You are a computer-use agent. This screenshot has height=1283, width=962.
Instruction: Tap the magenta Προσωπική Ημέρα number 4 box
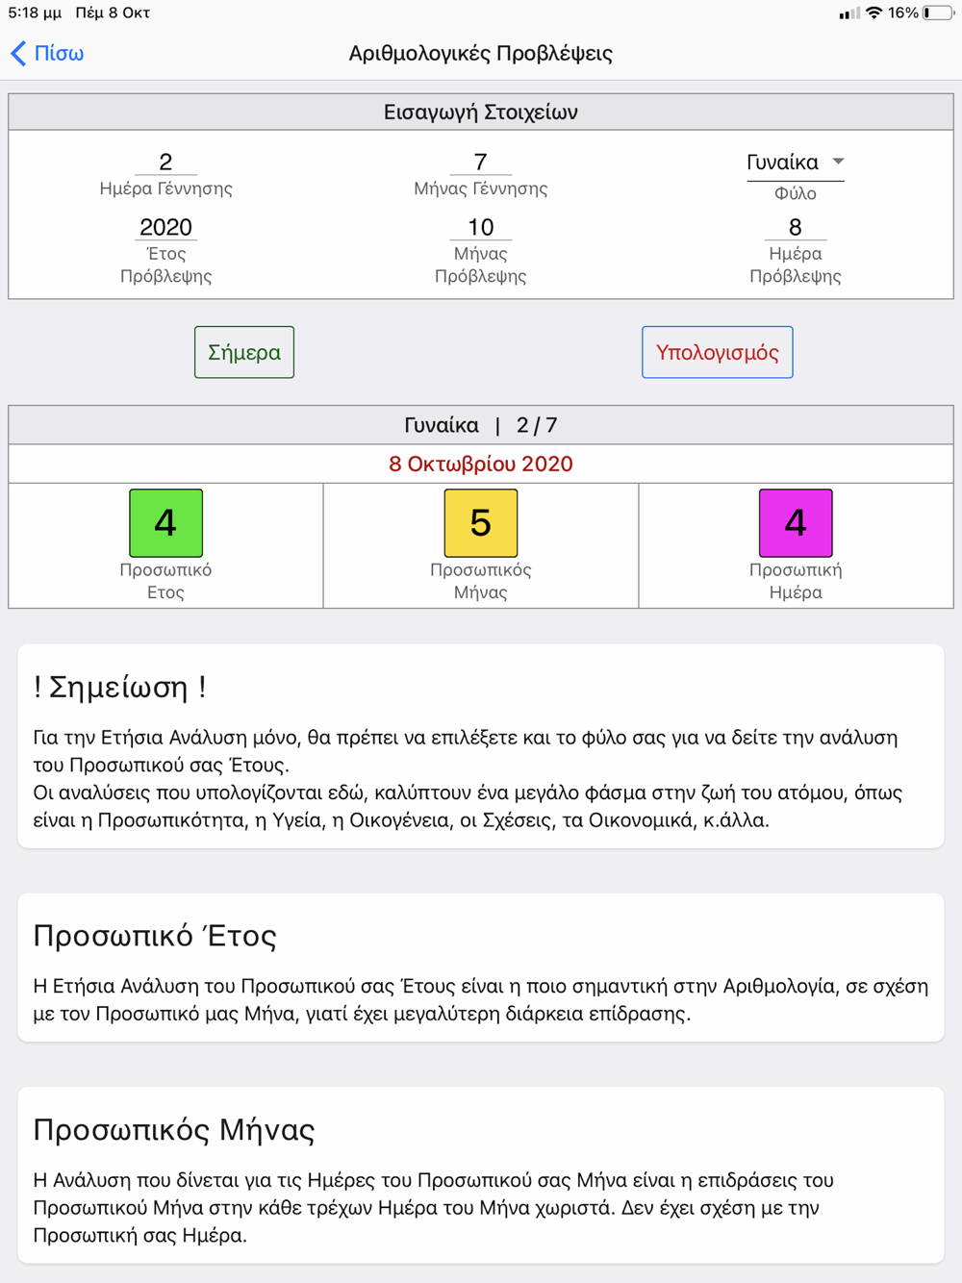click(x=796, y=523)
